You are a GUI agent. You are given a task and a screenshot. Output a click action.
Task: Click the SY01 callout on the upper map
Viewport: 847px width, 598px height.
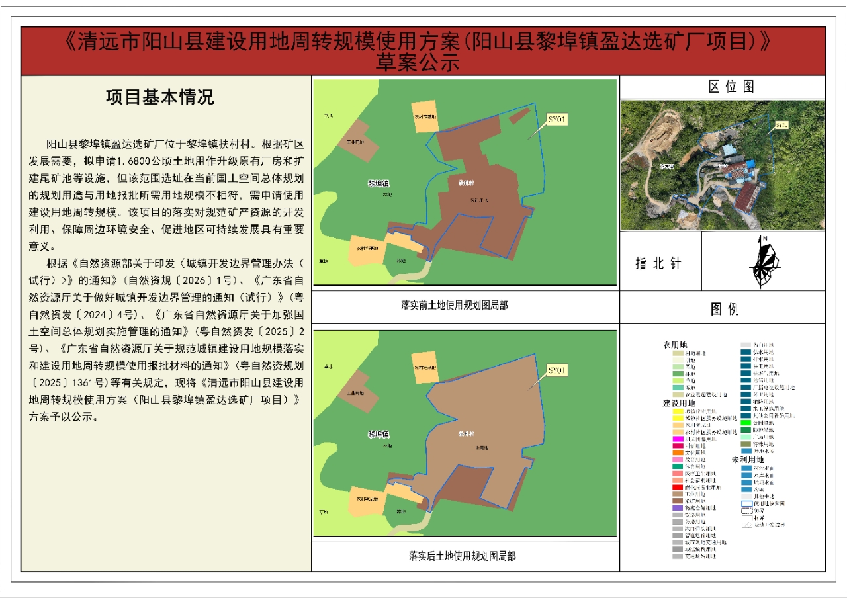coord(557,119)
